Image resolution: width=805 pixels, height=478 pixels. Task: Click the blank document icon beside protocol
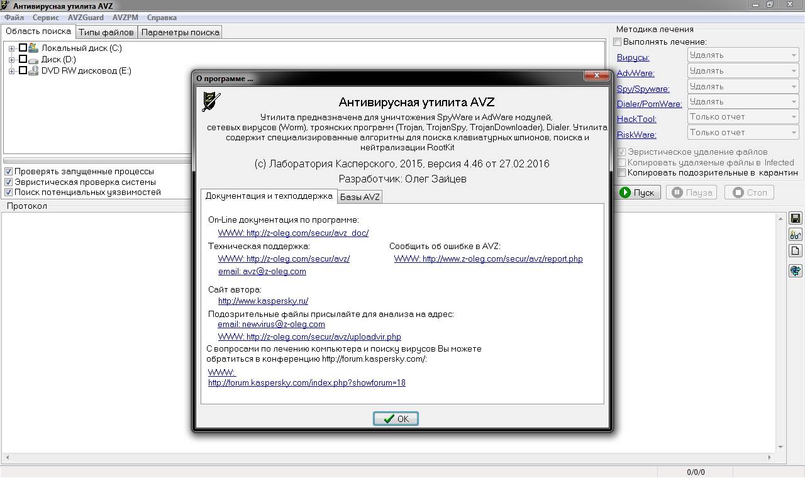click(x=795, y=251)
